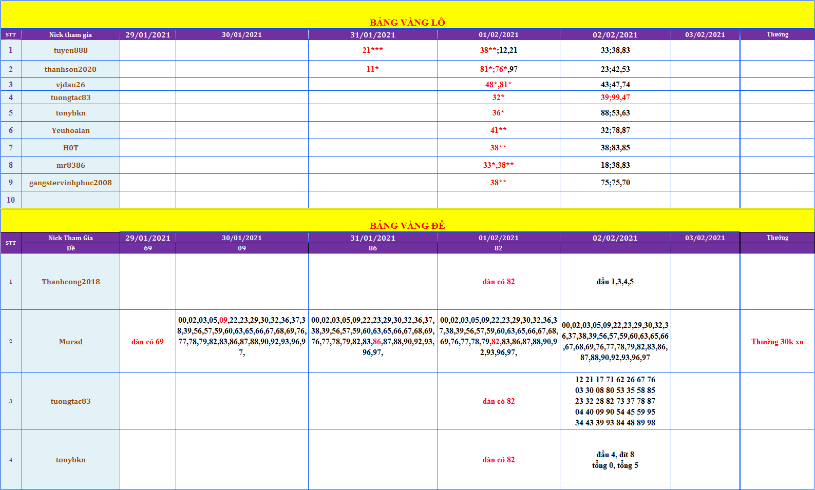Click the '88;53,63' cell
The width and height of the screenshot is (815, 490).
pos(615,113)
